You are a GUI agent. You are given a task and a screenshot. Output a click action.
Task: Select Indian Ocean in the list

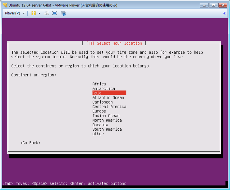(x=106, y=116)
